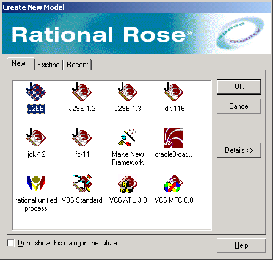
Task: Click the J2EE label text
Action: (x=36, y=109)
